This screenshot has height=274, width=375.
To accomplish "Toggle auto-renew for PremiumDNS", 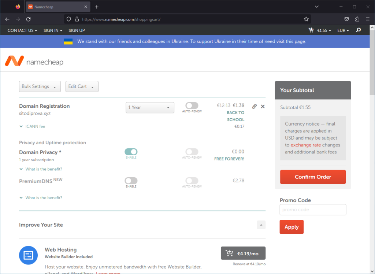I will pyautogui.click(x=192, y=181).
